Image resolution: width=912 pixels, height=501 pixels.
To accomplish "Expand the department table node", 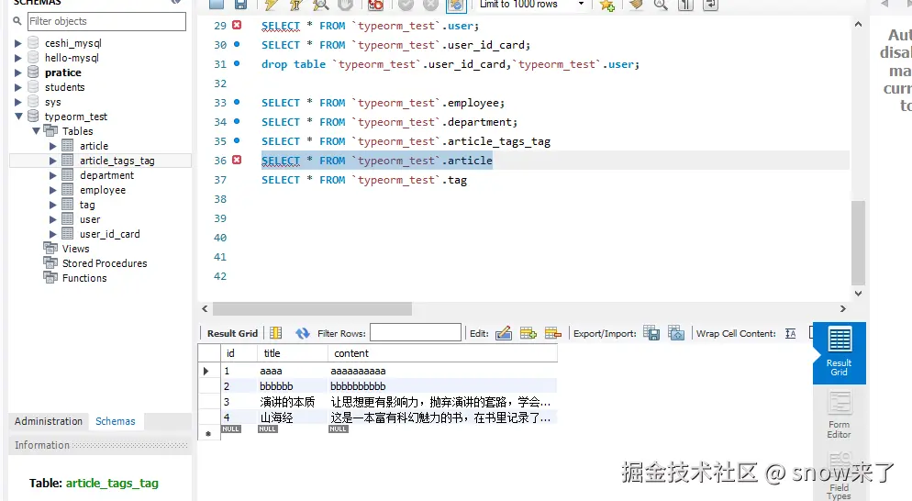I will point(53,175).
